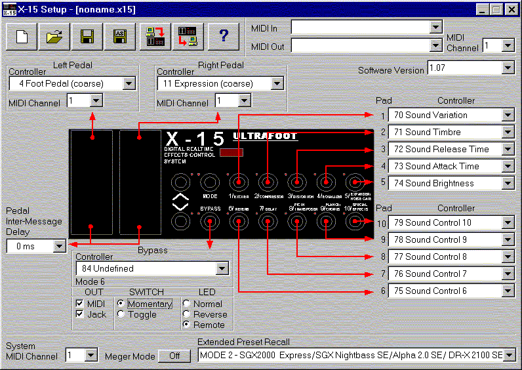Screen dimensions: 522x370
Task: Expand Pad 3 Sound Release Time dropdown
Action: click(508, 149)
